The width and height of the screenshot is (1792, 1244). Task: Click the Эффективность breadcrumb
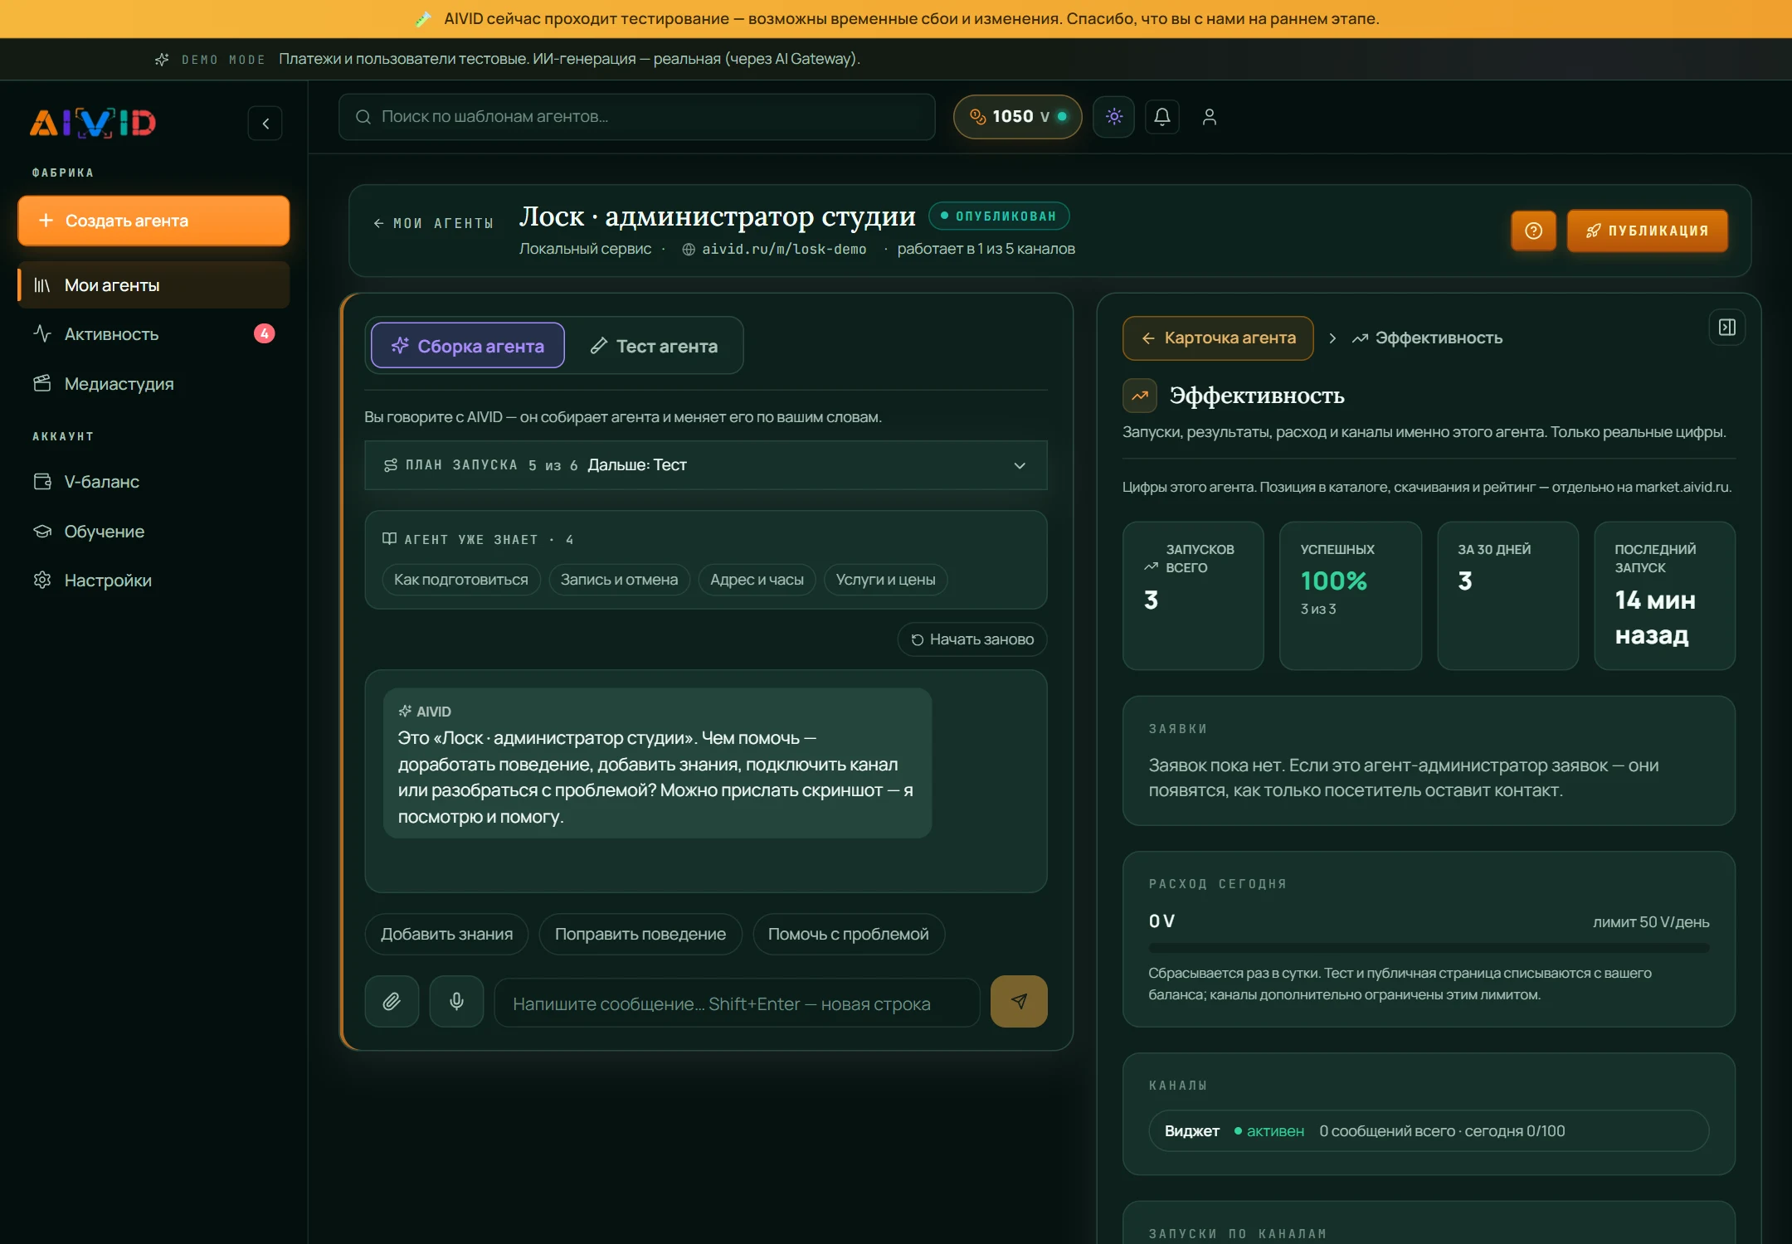pos(1428,338)
